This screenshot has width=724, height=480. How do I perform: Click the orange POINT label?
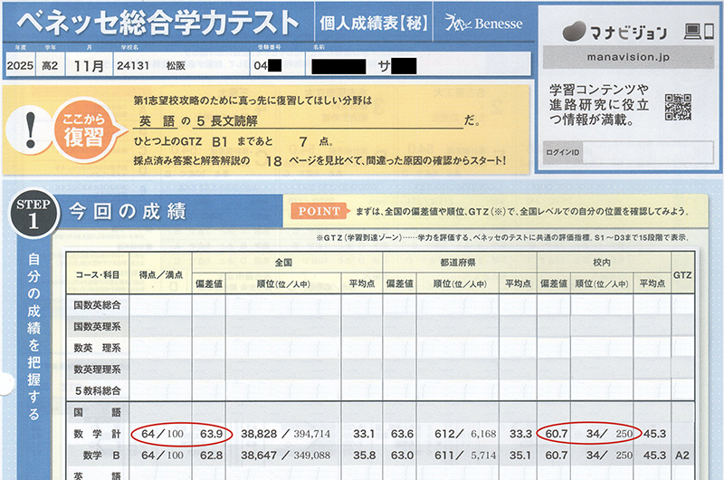(x=317, y=211)
